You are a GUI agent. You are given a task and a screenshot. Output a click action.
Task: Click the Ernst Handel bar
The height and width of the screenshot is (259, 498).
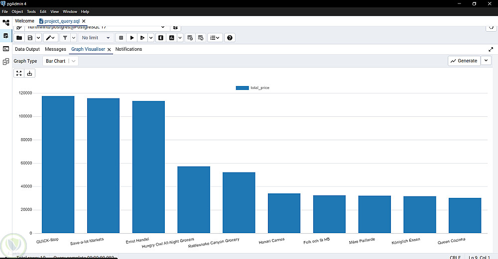pos(148,167)
